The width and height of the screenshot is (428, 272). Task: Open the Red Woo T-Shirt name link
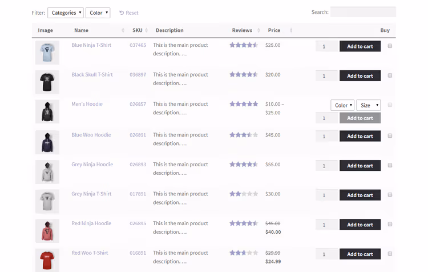click(x=90, y=253)
